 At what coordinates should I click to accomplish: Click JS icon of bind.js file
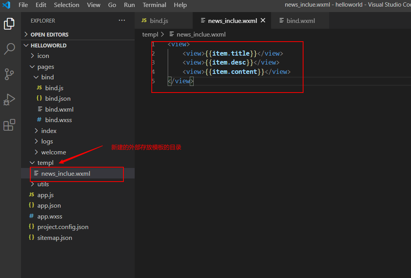click(39, 88)
